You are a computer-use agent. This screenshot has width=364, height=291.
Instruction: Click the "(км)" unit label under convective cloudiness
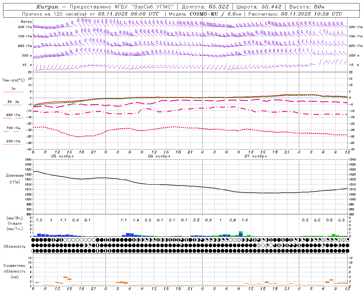15,277
